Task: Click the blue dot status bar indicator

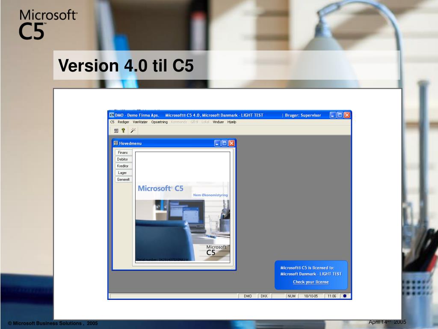Action: [345, 296]
